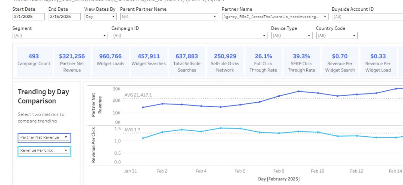Click the Feb 6 x-axis label
The image size is (403, 185).
[x=240, y=171]
